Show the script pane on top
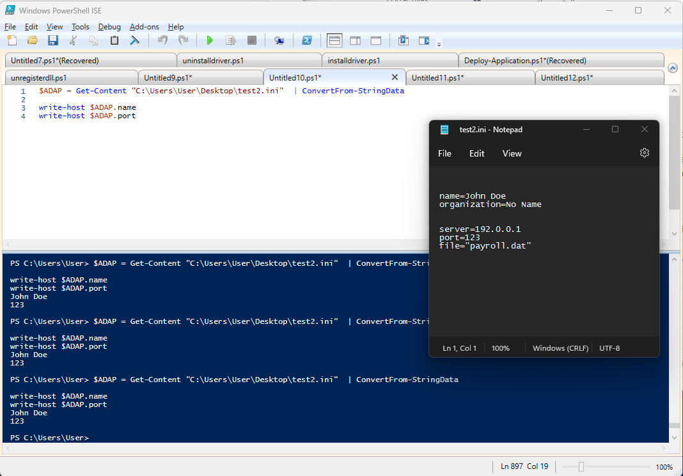Viewport: 683px width, 476px height. tap(334, 40)
